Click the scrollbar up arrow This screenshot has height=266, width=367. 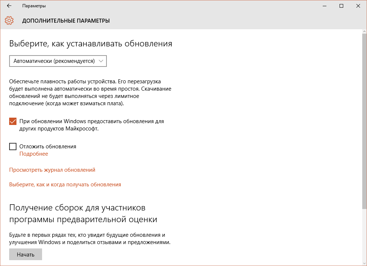[x=364, y=31]
